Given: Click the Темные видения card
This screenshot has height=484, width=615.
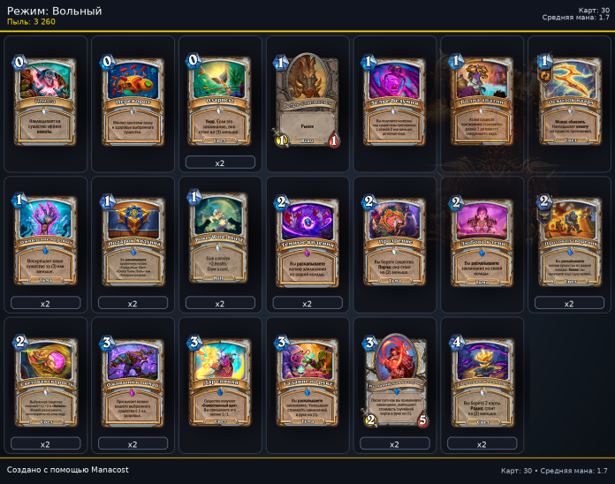Looking at the screenshot, I should pyautogui.click(x=307, y=240).
